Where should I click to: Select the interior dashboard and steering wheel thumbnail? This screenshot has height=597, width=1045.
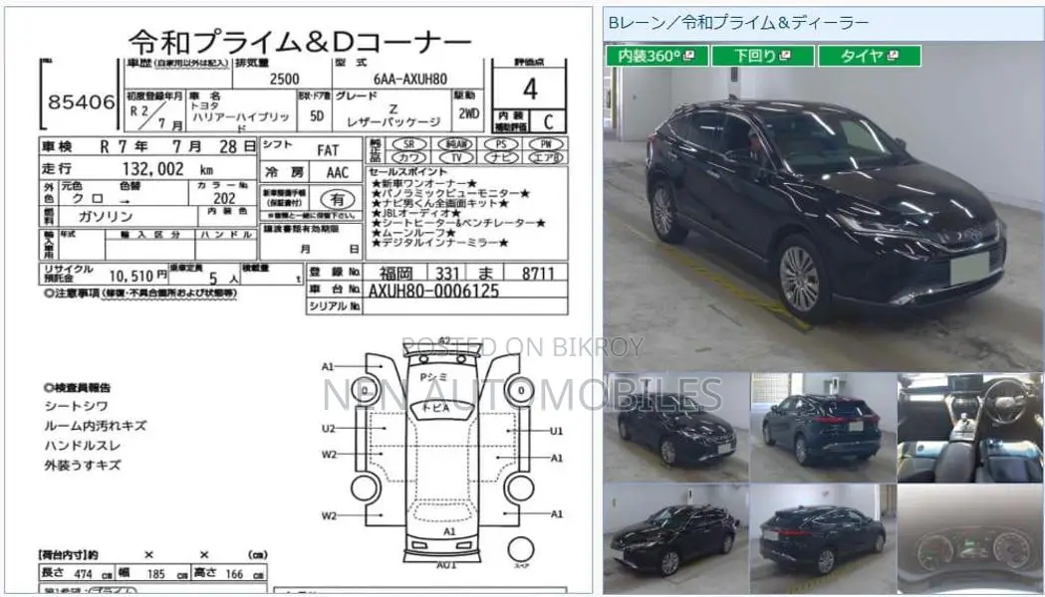(x=969, y=427)
